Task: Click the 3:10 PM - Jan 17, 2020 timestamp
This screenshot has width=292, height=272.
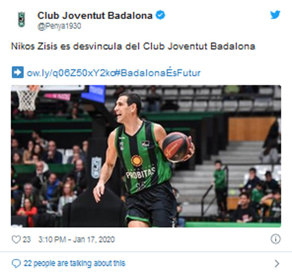Action: 76,240
